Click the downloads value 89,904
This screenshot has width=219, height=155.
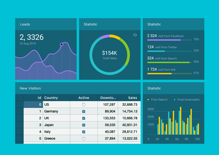pos(110,111)
